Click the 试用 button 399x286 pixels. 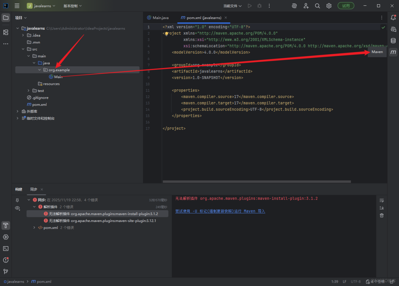tap(346, 6)
